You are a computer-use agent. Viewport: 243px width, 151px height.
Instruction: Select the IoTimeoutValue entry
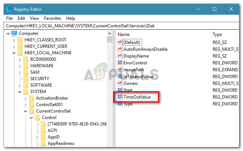point(138,77)
